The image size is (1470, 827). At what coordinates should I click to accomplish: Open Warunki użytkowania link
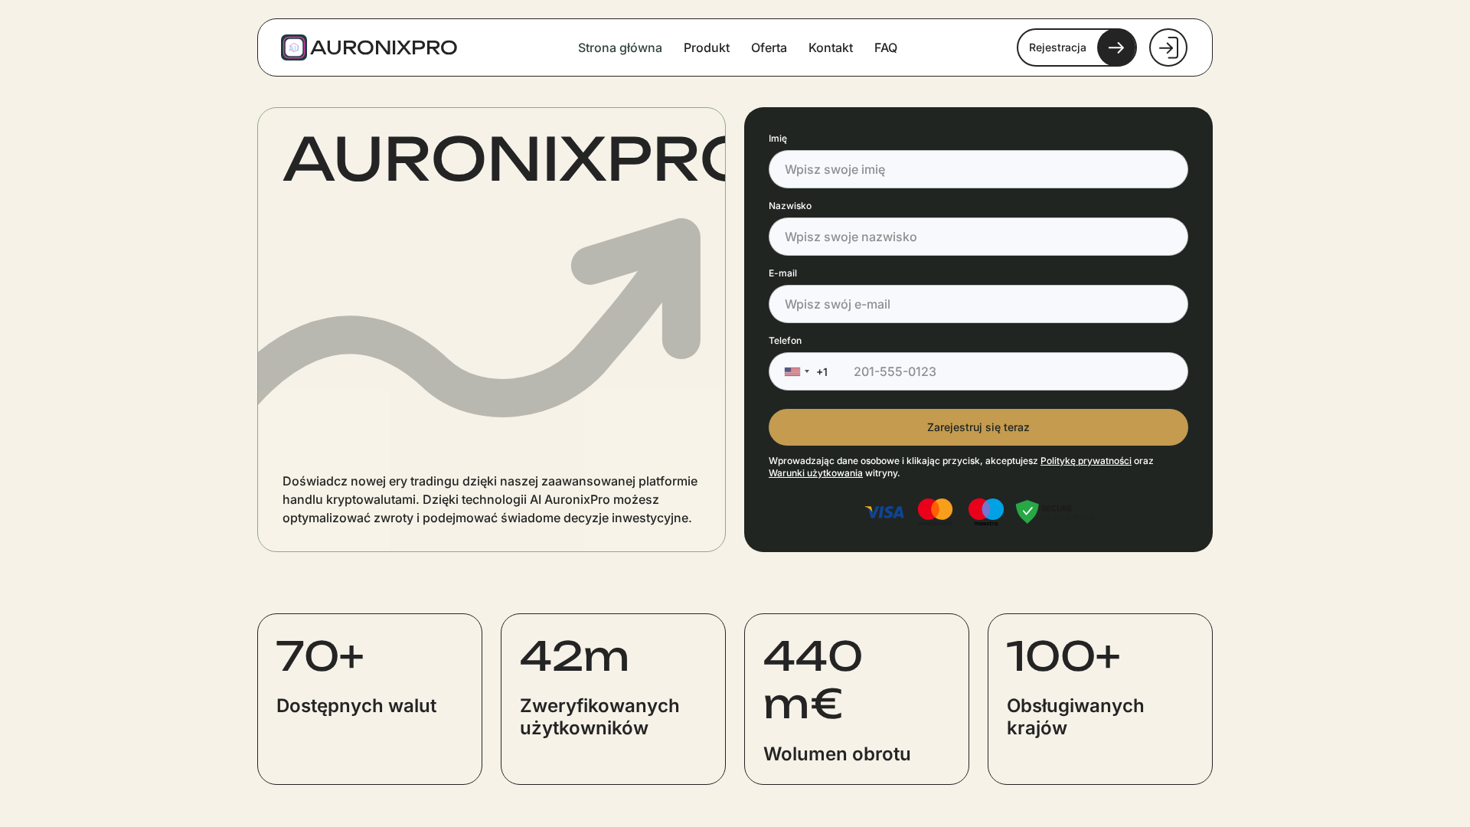pos(815,473)
